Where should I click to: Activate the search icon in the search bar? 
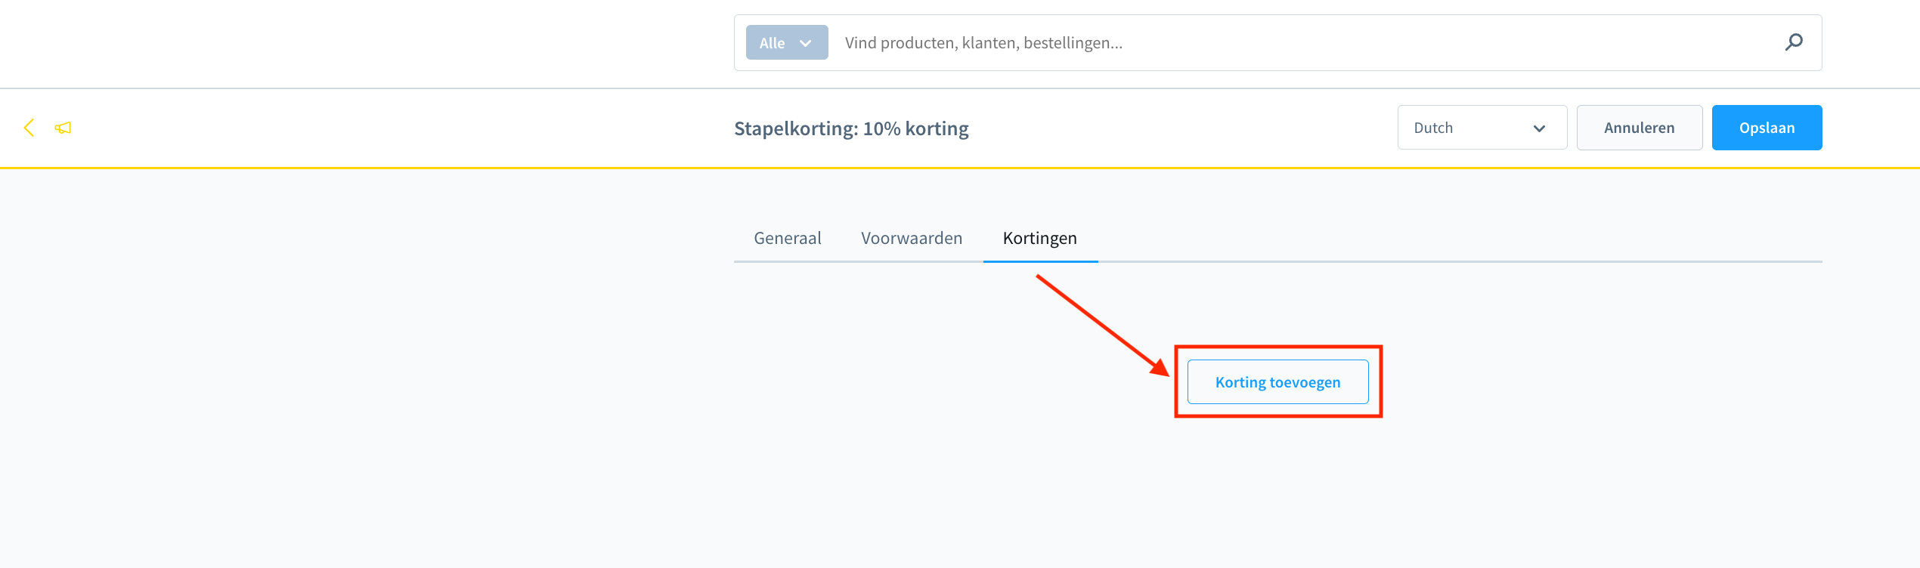click(x=1793, y=42)
